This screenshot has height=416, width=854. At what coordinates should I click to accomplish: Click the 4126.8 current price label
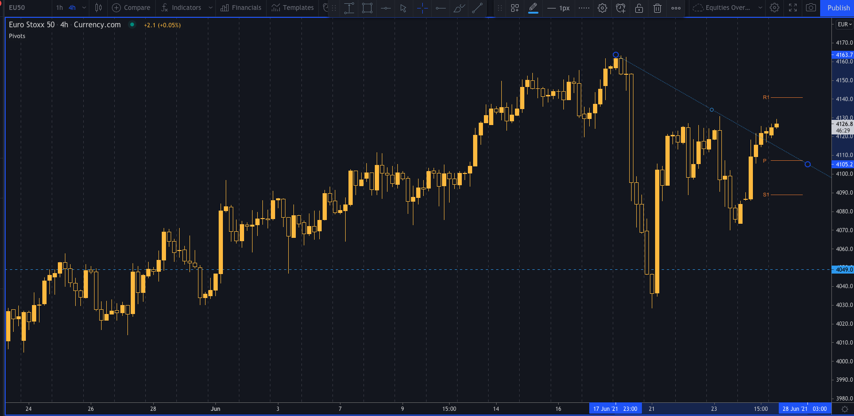click(843, 124)
